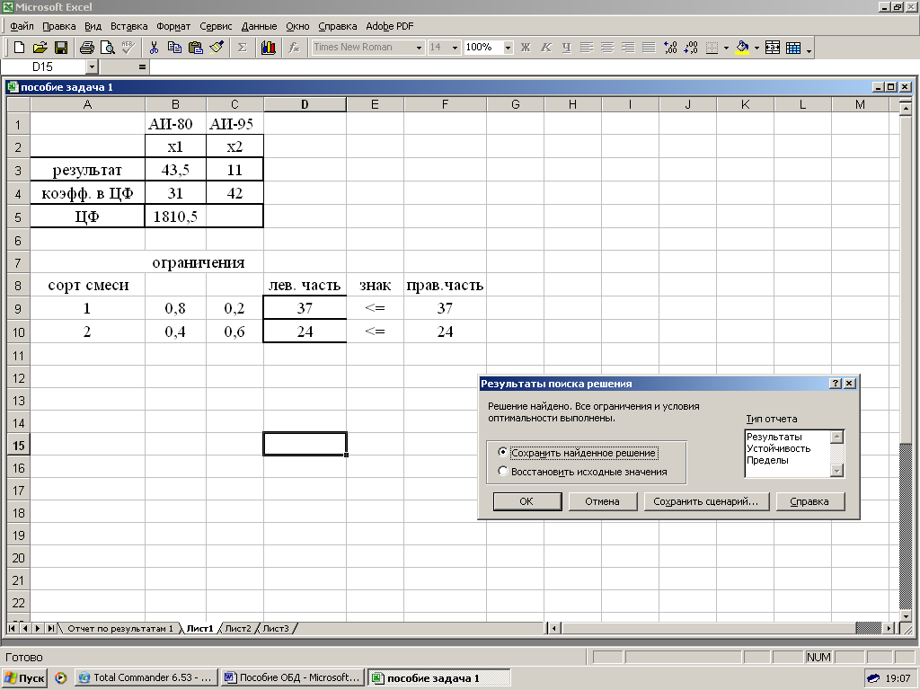This screenshot has width=920, height=690.
Task: Decrease decimal places
Action: click(x=691, y=48)
